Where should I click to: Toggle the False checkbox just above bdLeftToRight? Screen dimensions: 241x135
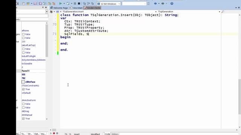click(x=23, y=52)
